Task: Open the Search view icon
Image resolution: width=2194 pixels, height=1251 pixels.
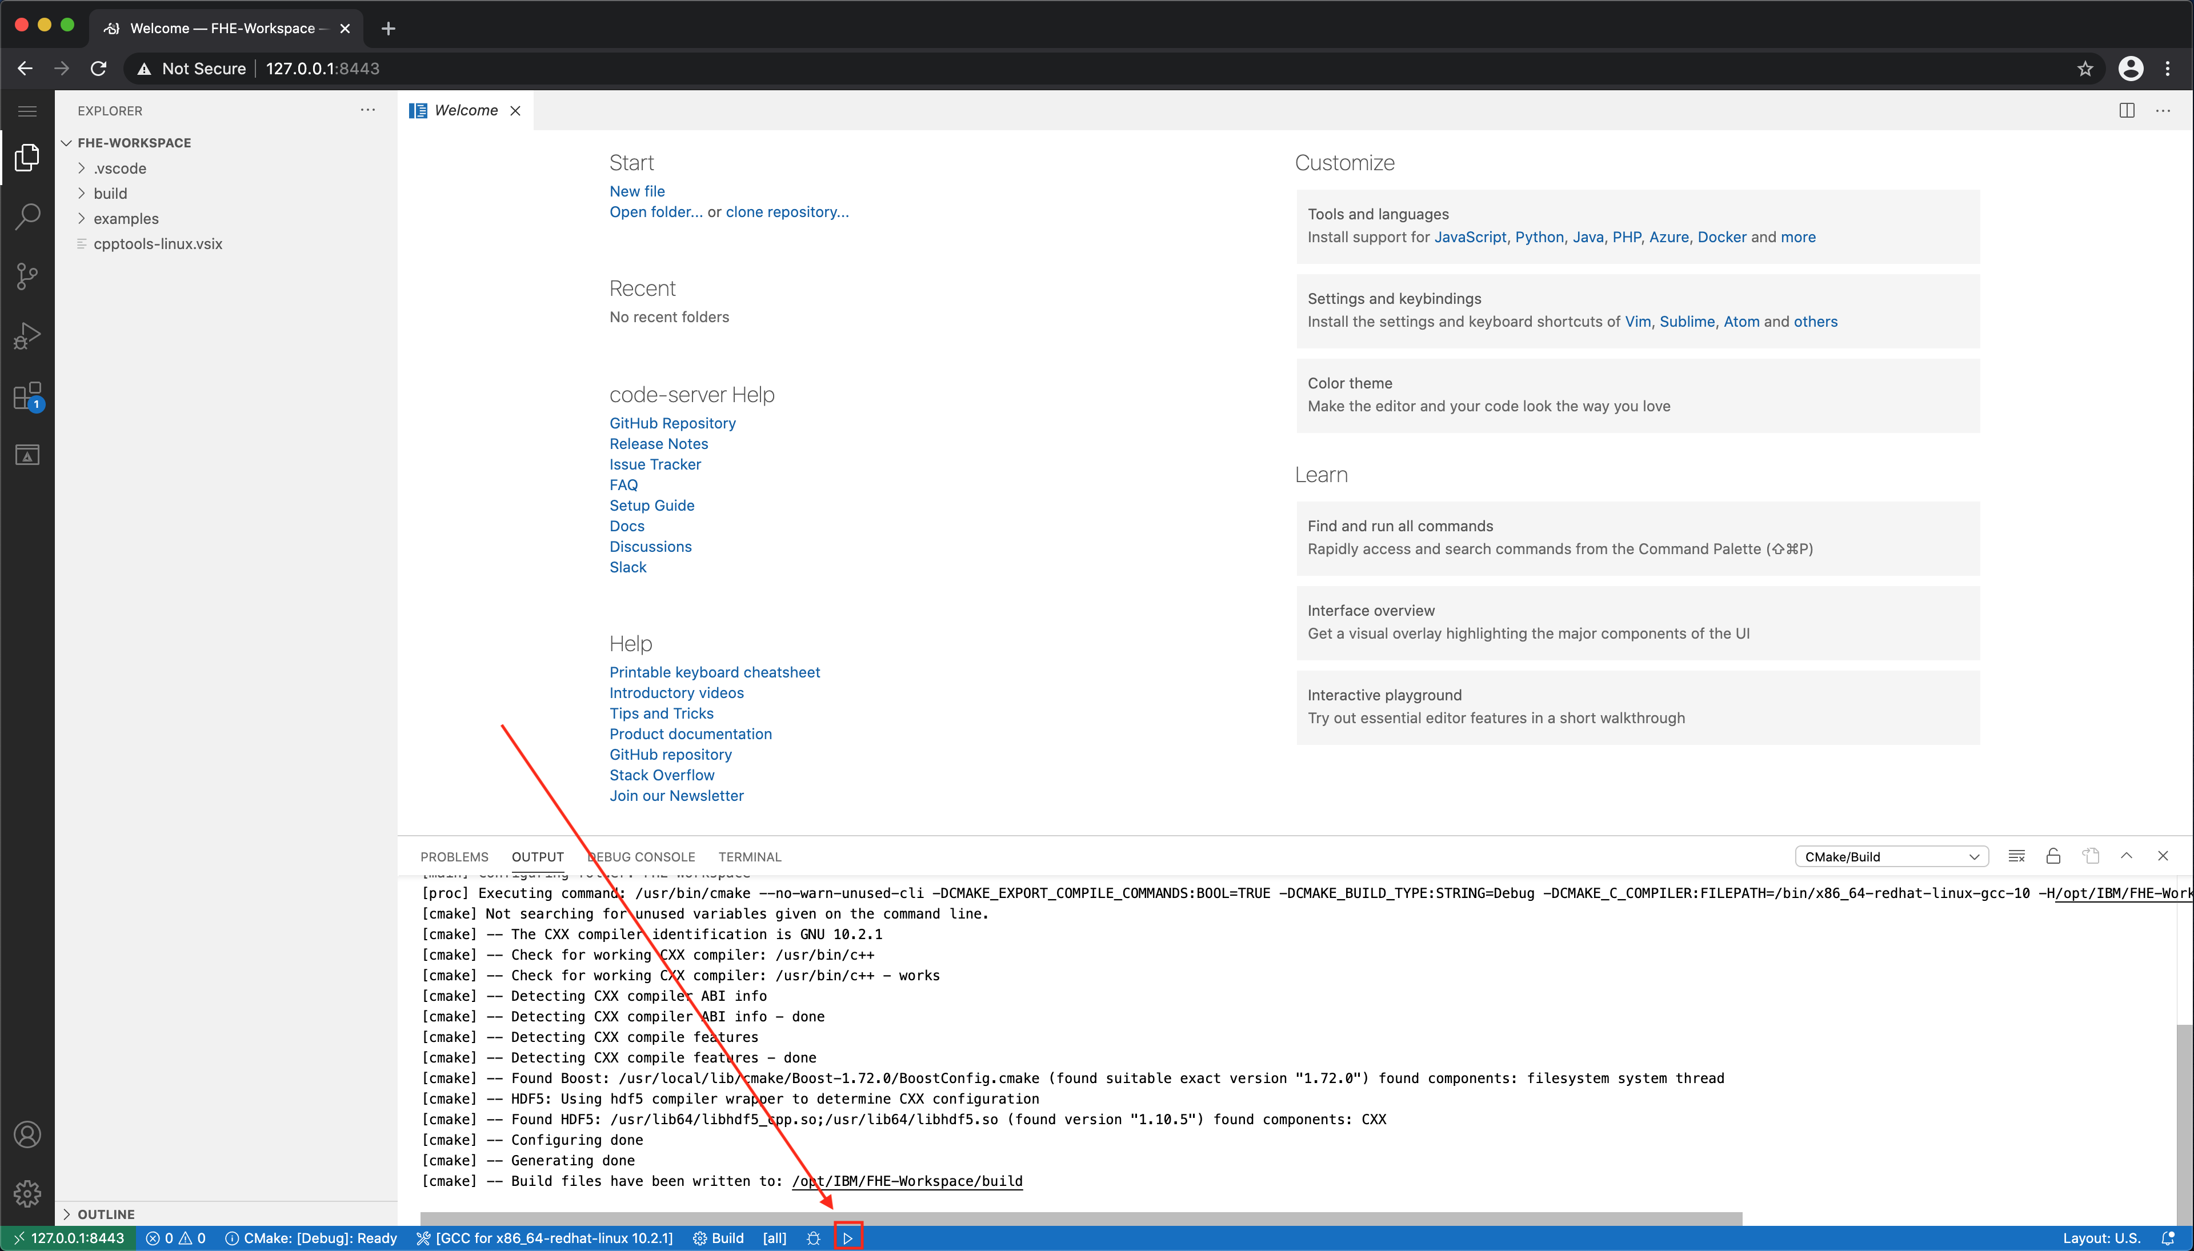Action: point(27,216)
